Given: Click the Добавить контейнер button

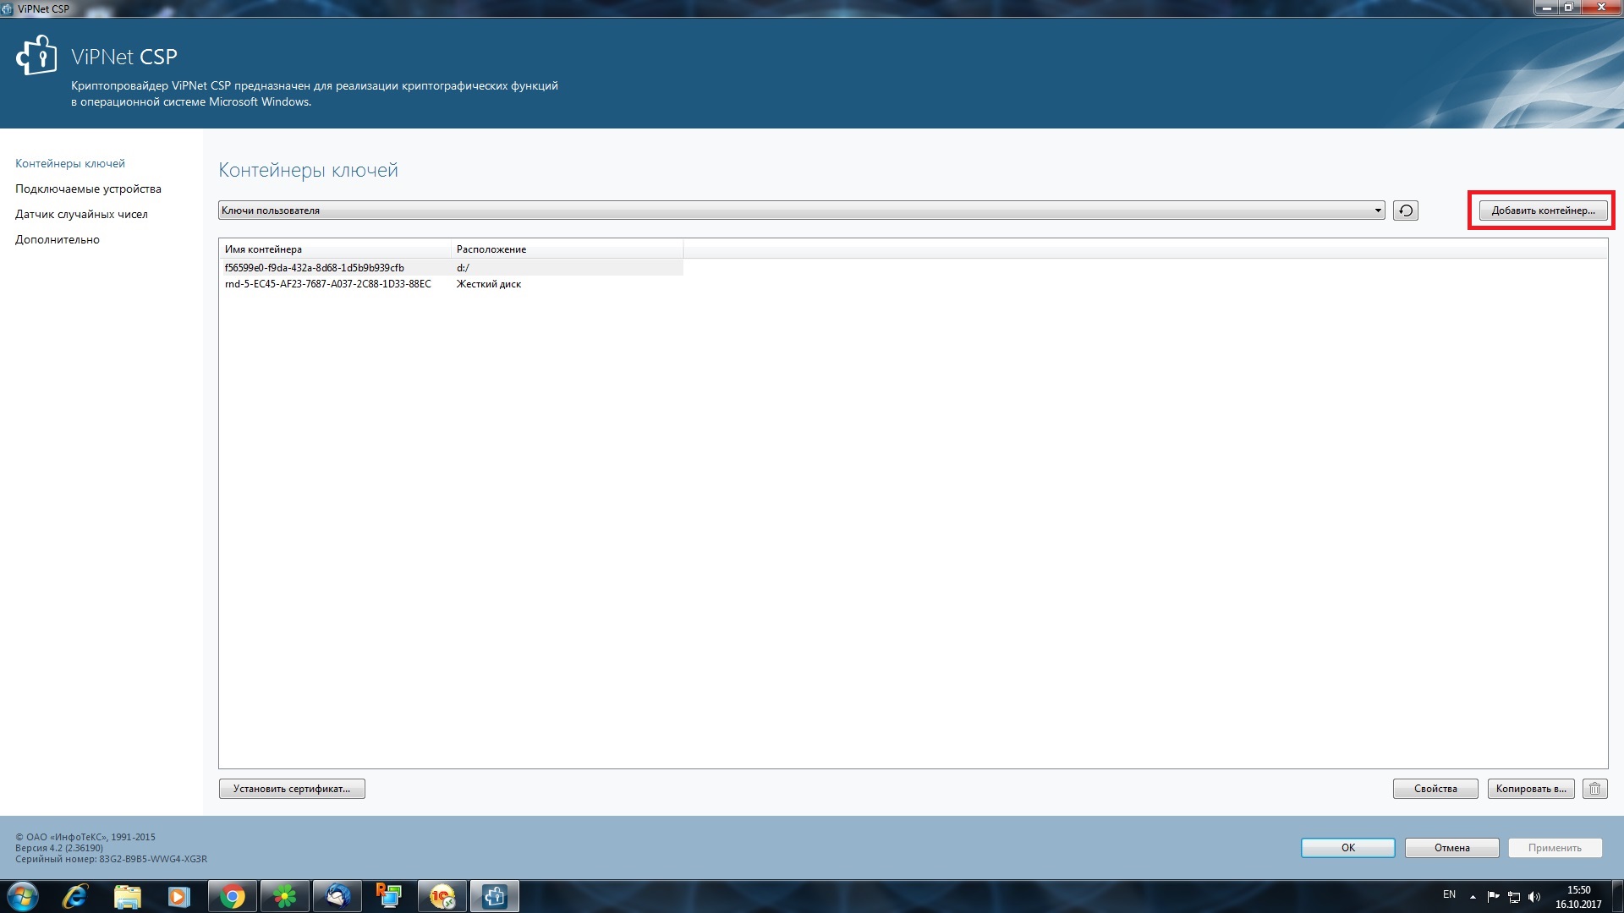Looking at the screenshot, I should [x=1543, y=210].
